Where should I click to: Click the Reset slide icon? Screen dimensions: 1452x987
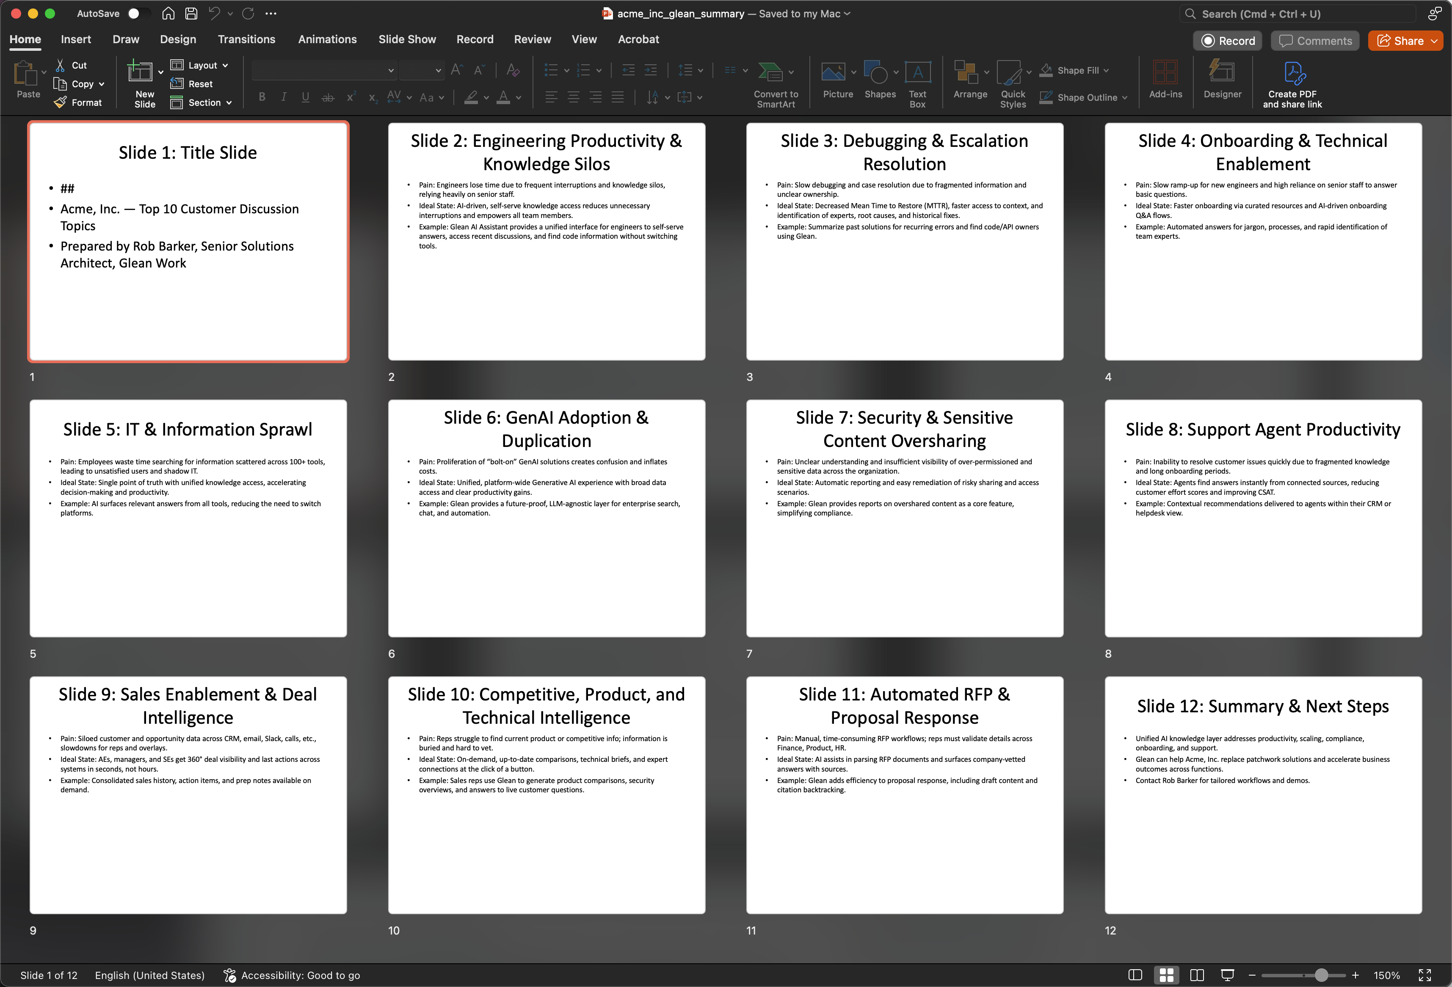[x=177, y=84]
